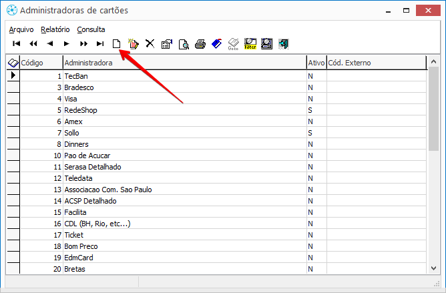446x293 pixels.
Task: Jump to the last record
Action: (100, 43)
